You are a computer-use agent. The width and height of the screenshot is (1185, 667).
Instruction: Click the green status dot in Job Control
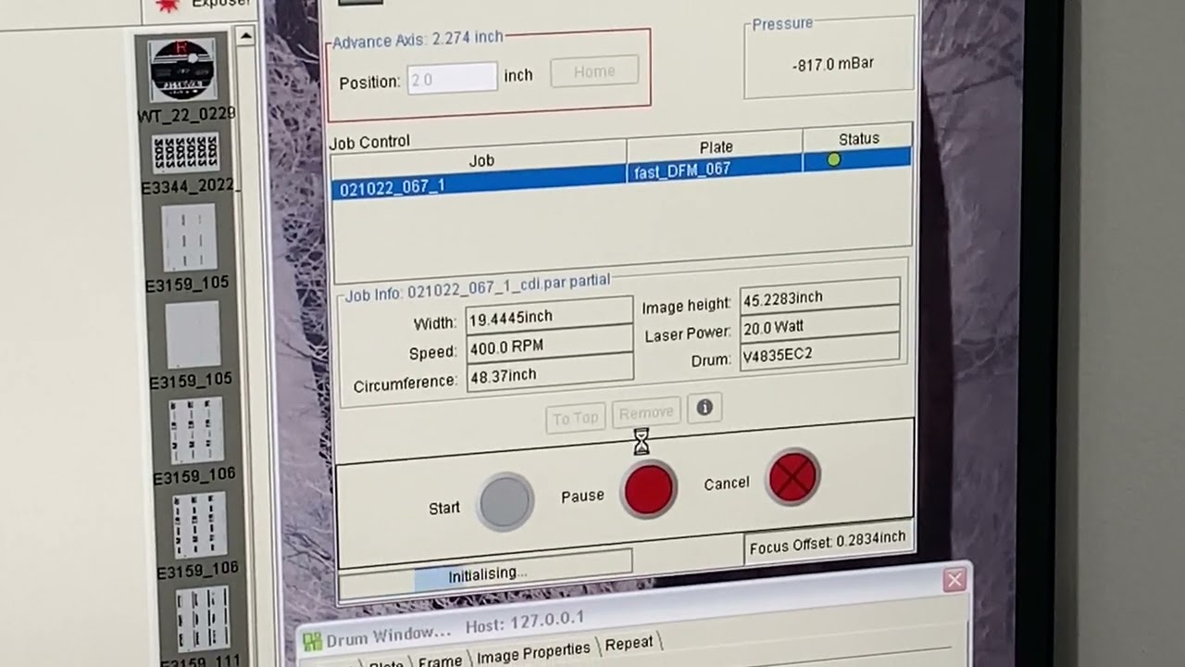pyautogui.click(x=834, y=160)
